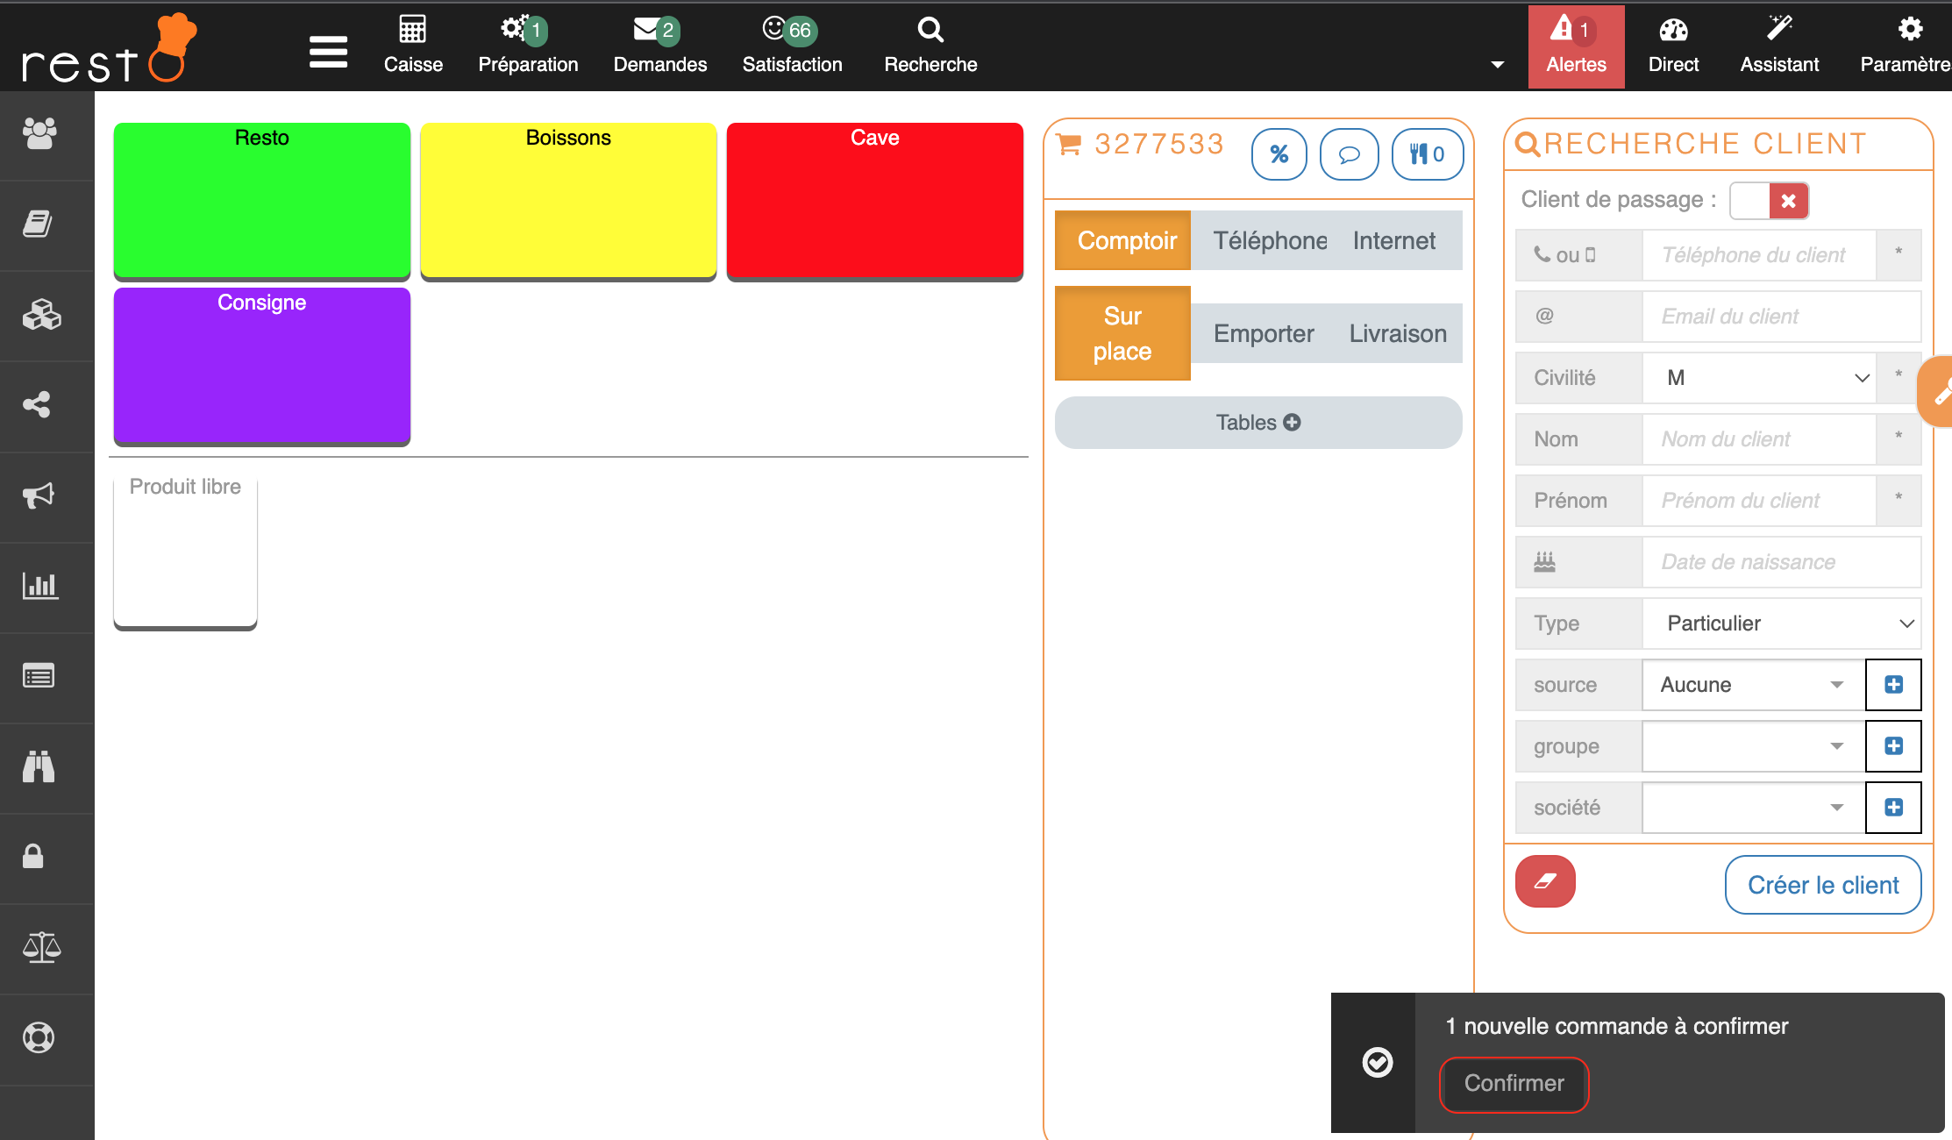Open the customers icon in sidebar
Image resolution: width=1952 pixels, height=1140 pixels.
[39, 133]
